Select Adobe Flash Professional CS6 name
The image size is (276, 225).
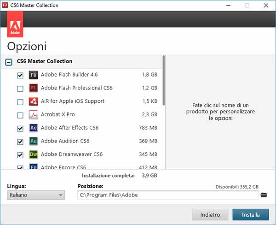point(76,88)
